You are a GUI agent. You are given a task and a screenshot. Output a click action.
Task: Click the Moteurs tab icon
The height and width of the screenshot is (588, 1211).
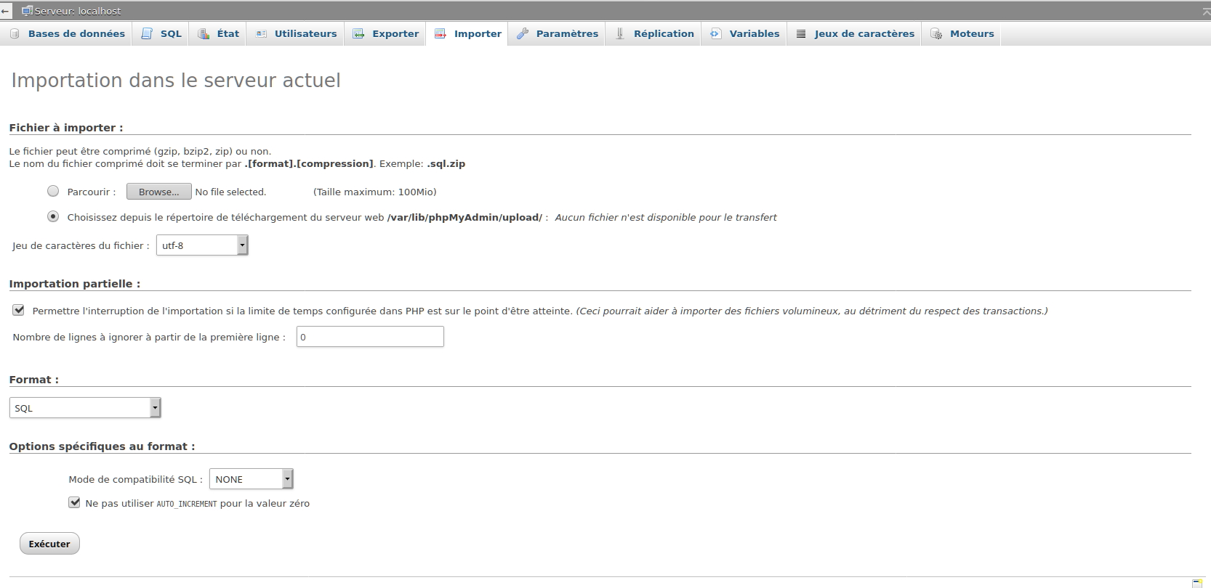tap(936, 33)
